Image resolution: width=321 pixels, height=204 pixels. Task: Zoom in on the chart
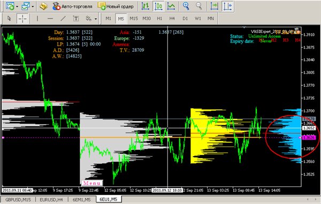(186, 6)
